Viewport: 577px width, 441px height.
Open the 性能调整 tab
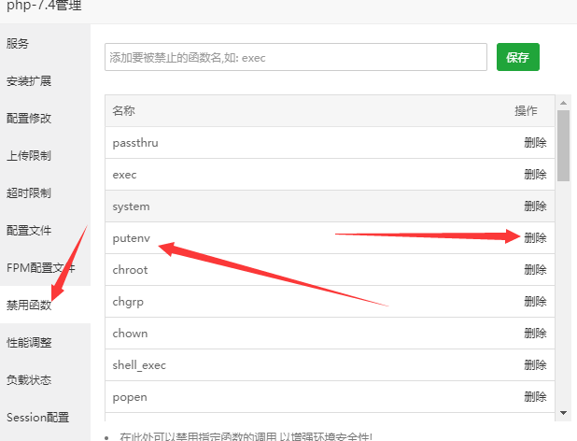[29, 343]
